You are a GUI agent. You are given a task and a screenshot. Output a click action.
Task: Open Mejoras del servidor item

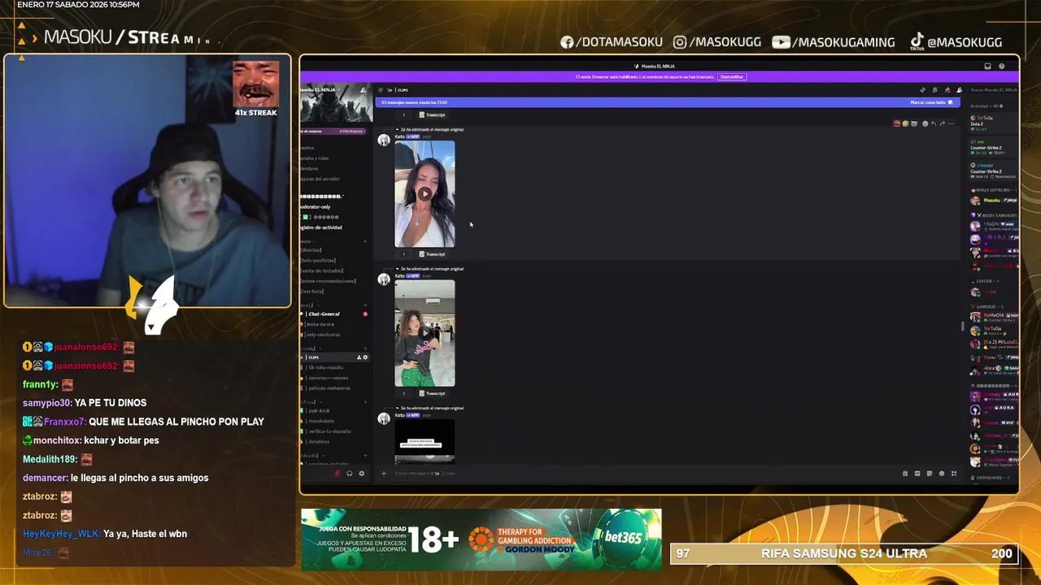pyautogui.click(x=320, y=180)
